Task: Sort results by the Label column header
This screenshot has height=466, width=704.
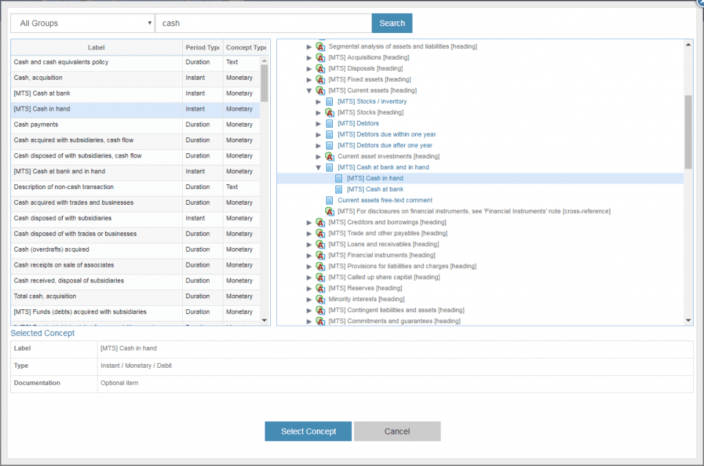Action: point(96,47)
